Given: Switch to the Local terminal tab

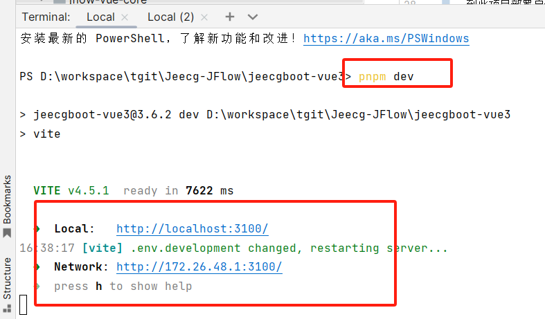Looking at the screenshot, I should [100, 17].
